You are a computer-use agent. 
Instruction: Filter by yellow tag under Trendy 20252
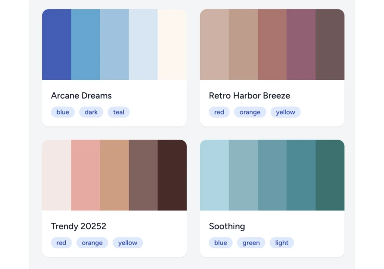pyautogui.click(x=128, y=243)
